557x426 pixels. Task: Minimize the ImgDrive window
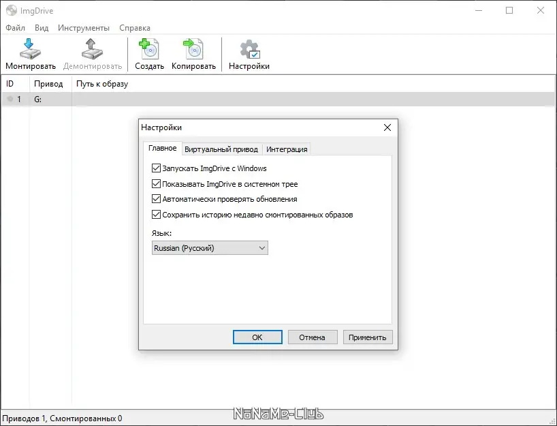pos(479,10)
